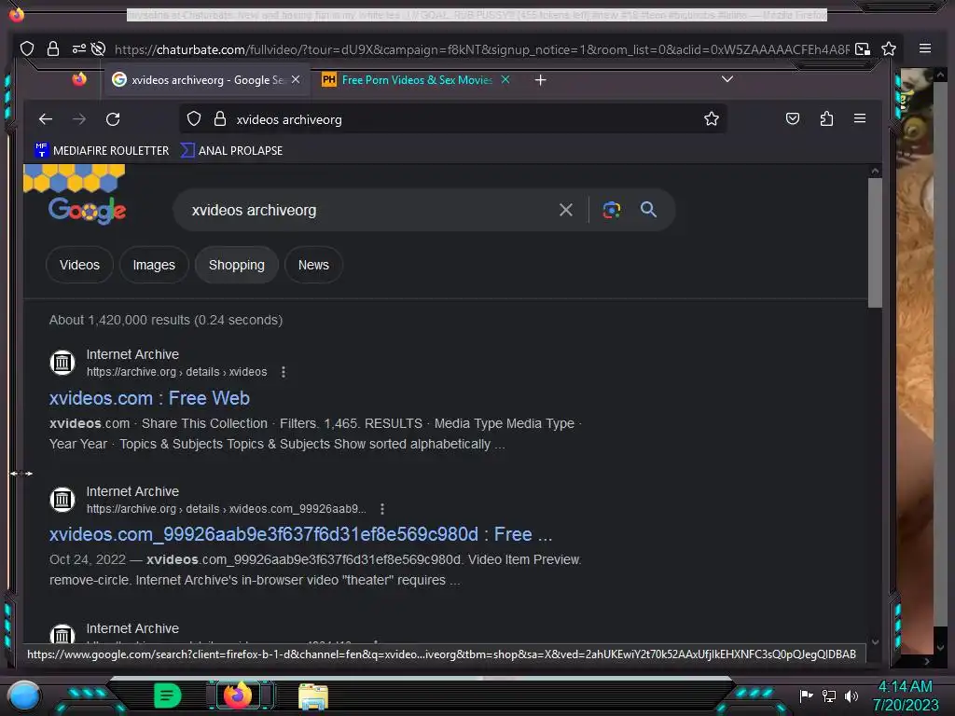This screenshot has height=716, width=955.
Task: Filter results by News
Action: pyautogui.click(x=313, y=265)
